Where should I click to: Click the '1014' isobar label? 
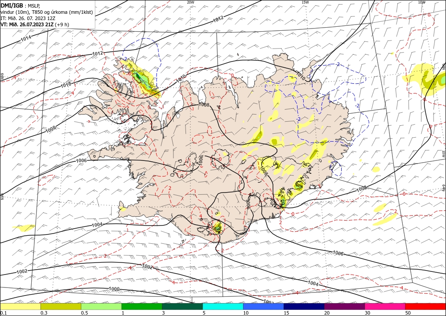tap(26, 38)
